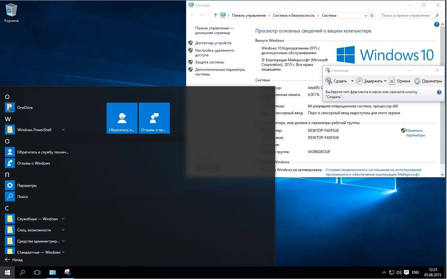Click the Задержать delay button
The width and height of the screenshot is (447, 279).
pyautogui.click(x=369, y=81)
